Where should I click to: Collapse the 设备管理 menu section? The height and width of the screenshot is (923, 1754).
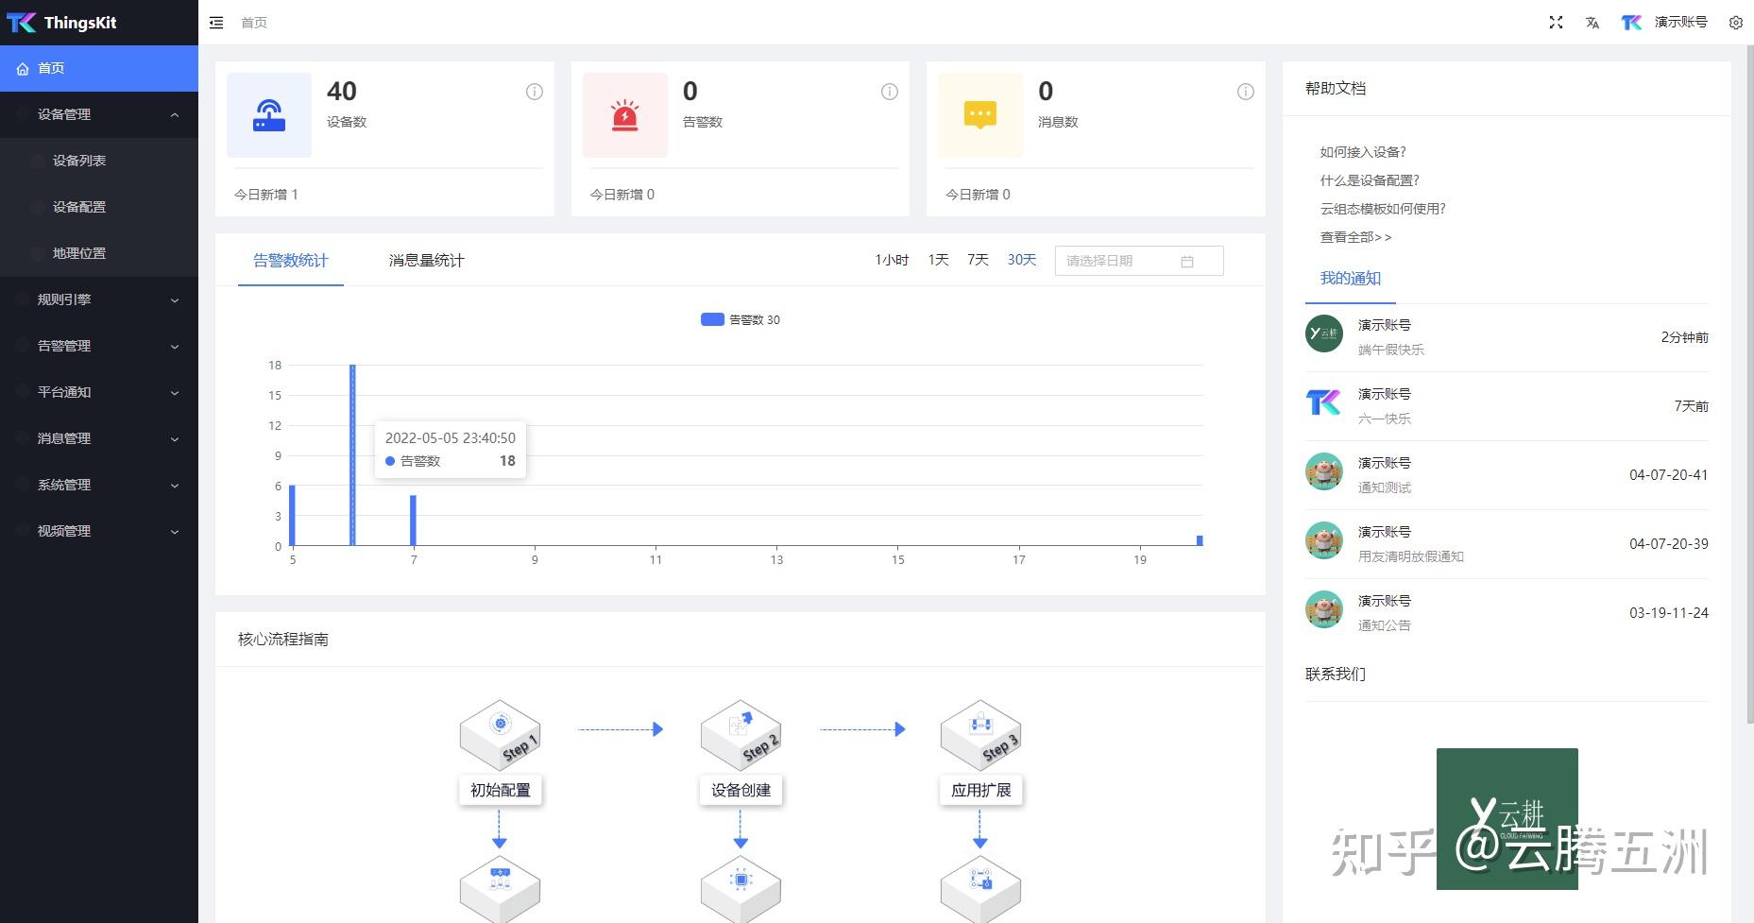coord(62,114)
